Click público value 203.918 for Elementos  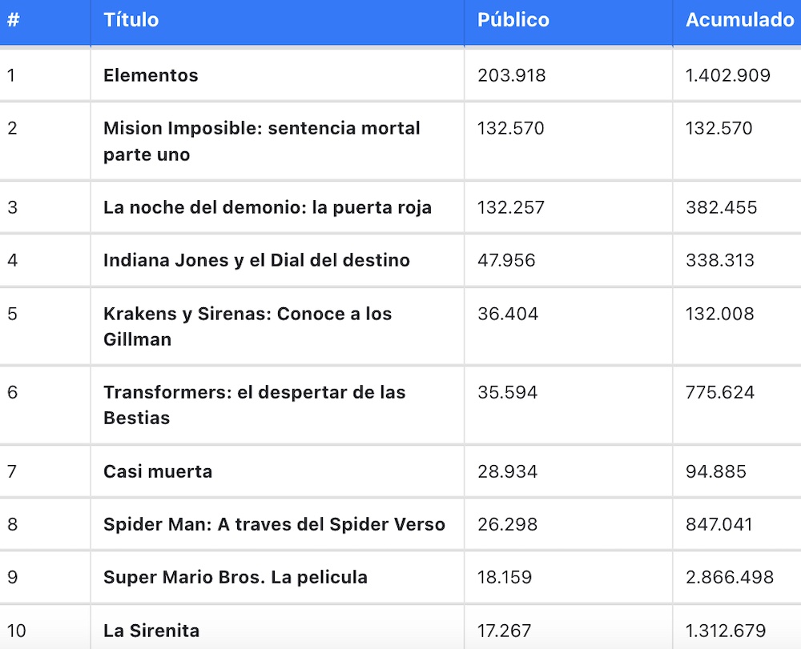click(512, 75)
